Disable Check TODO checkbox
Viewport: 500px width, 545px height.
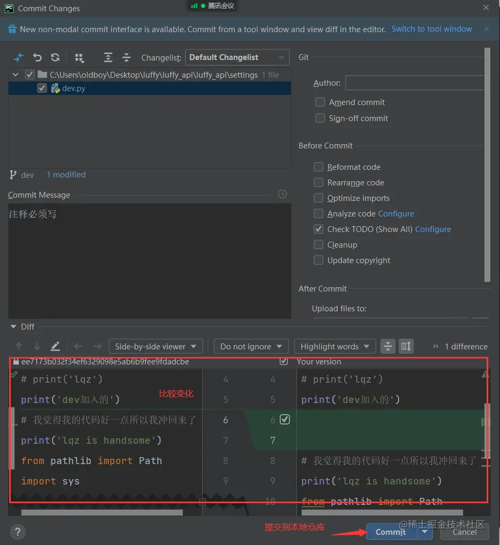[318, 229]
